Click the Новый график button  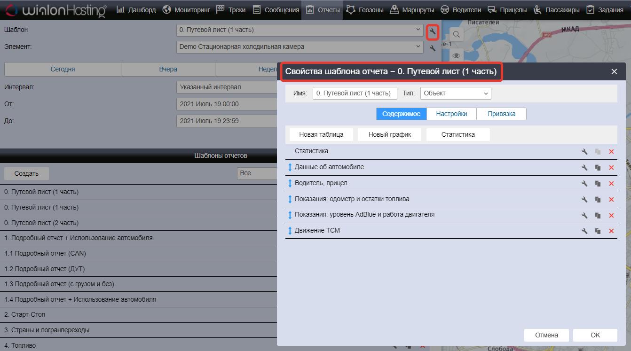(x=390, y=134)
